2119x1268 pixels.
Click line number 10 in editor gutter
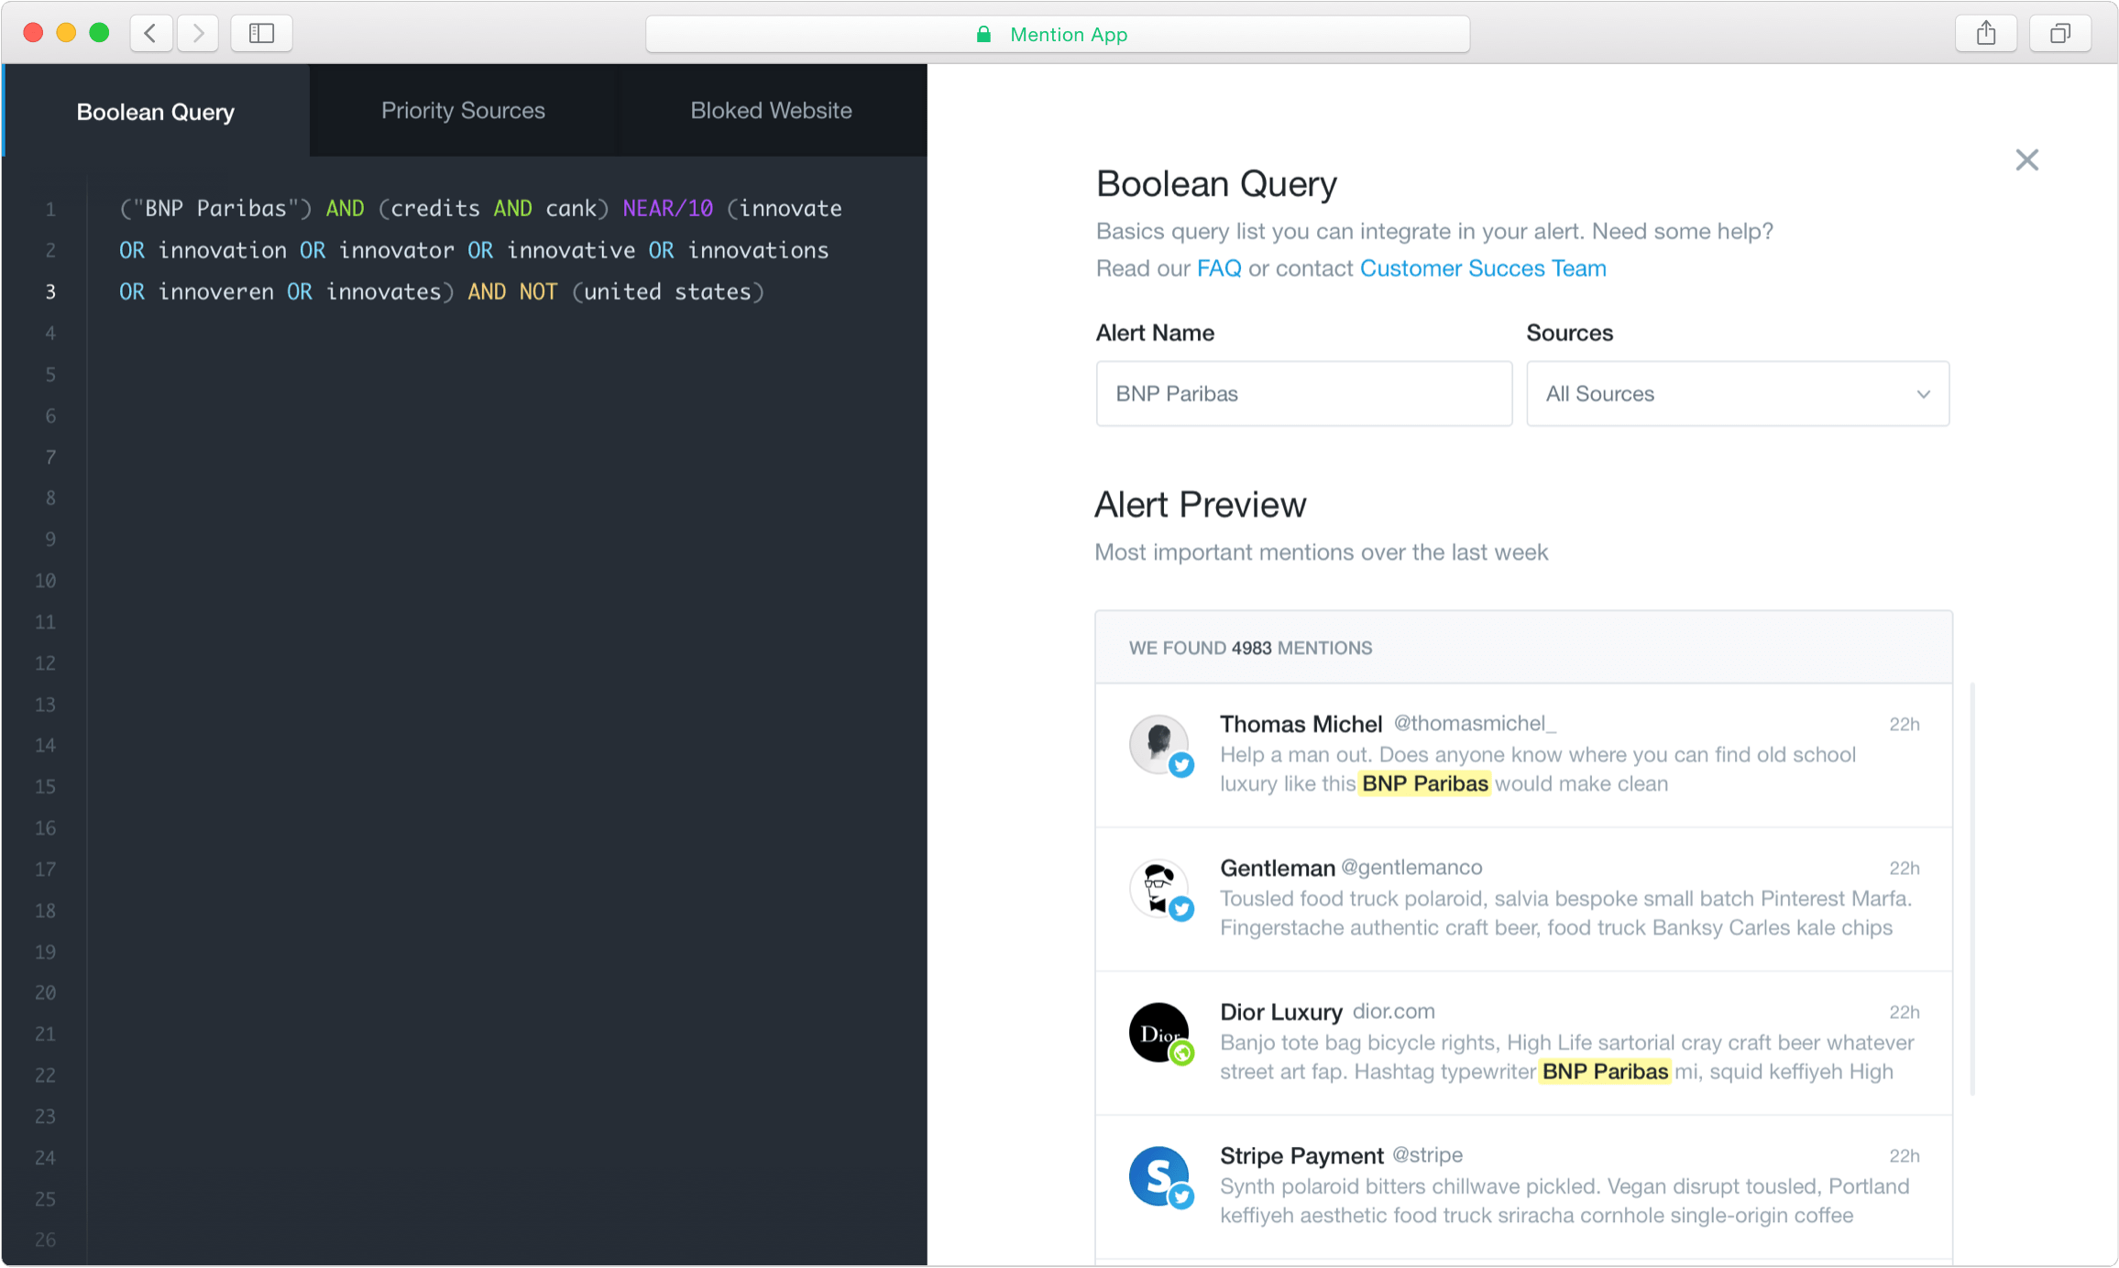coord(45,581)
